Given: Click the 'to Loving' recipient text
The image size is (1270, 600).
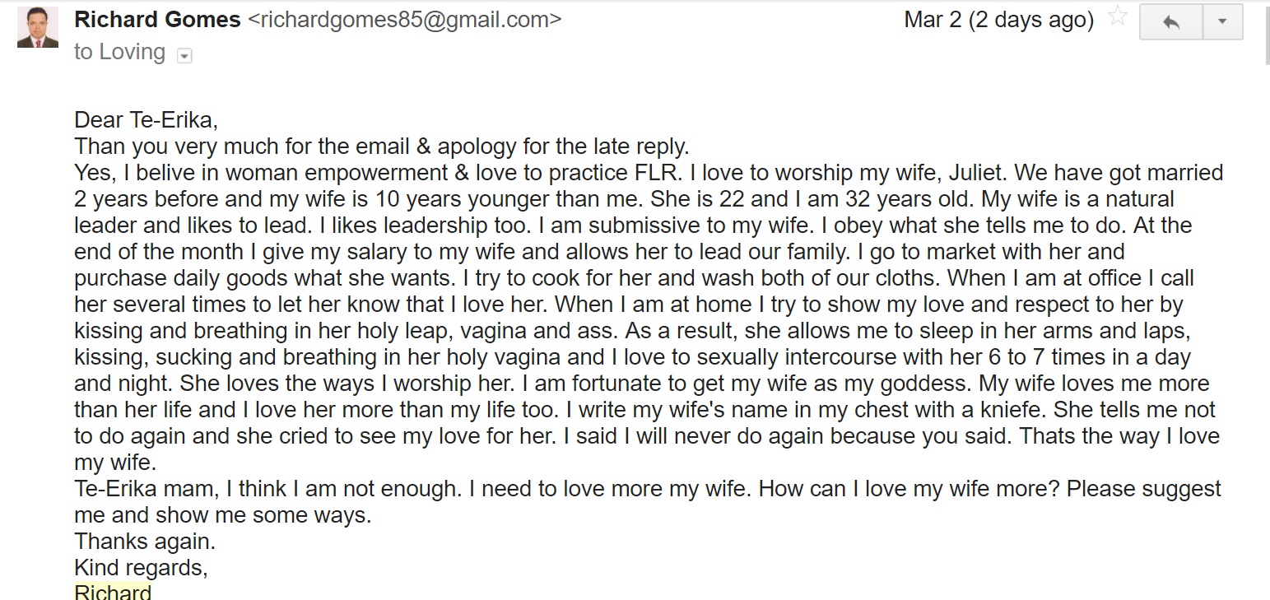Looking at the screenshot, I should [x=119, y=52].
